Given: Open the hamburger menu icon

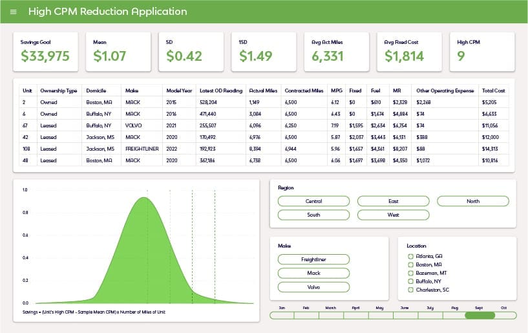Looking at the screenshot, I should coord(14,12).
